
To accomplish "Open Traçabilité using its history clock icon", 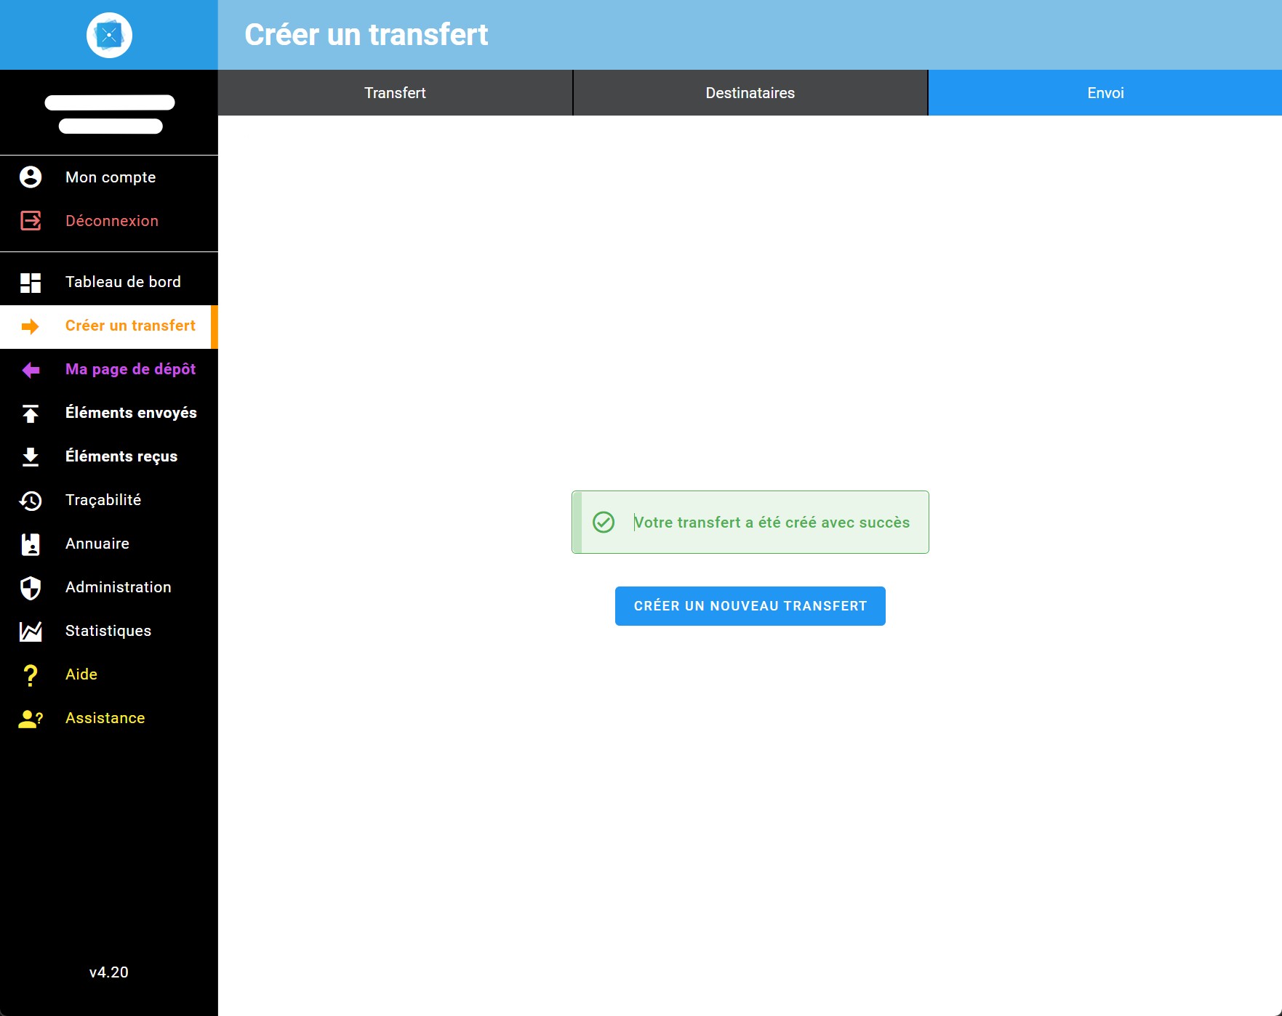I will pyautogui.click(x=30, y=500).
